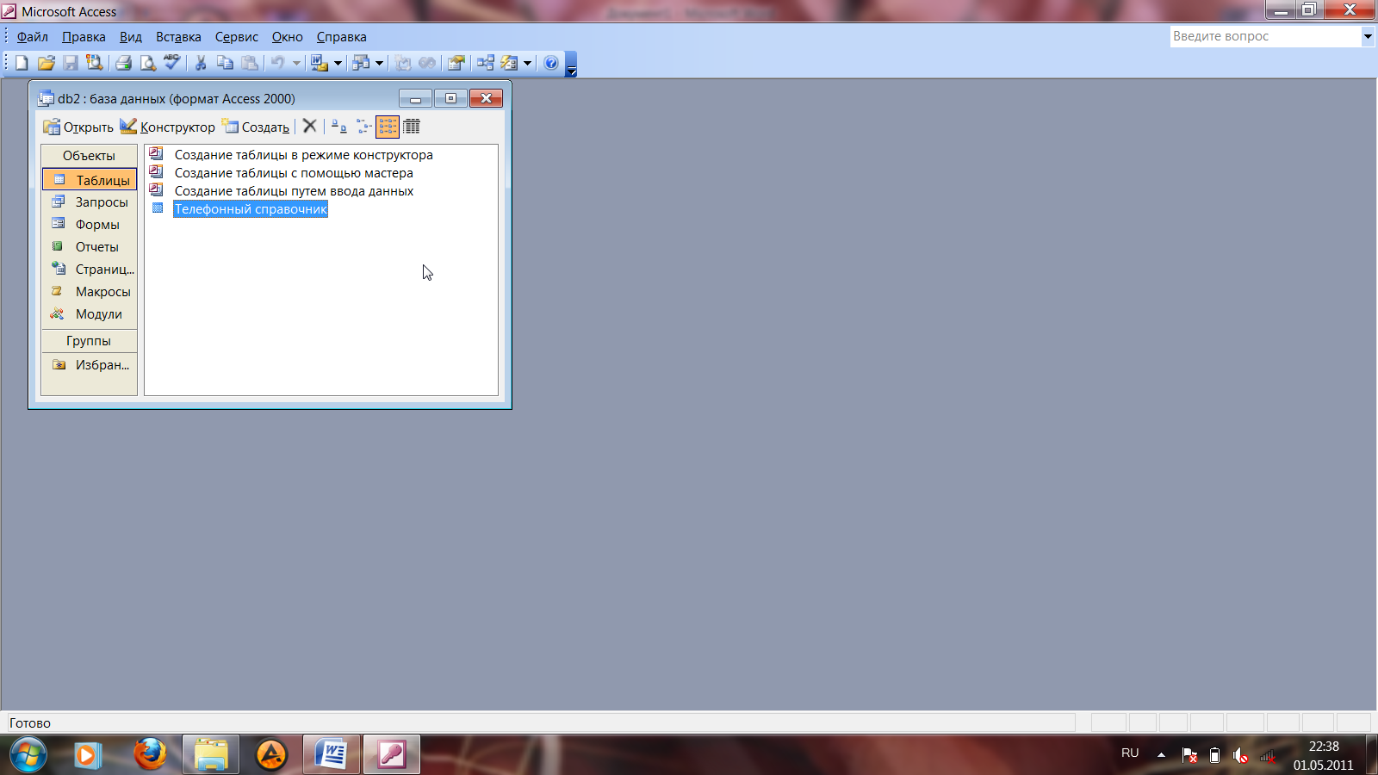
Task: Click the Undo arrow icon
Action: click(x=277, y=63)
